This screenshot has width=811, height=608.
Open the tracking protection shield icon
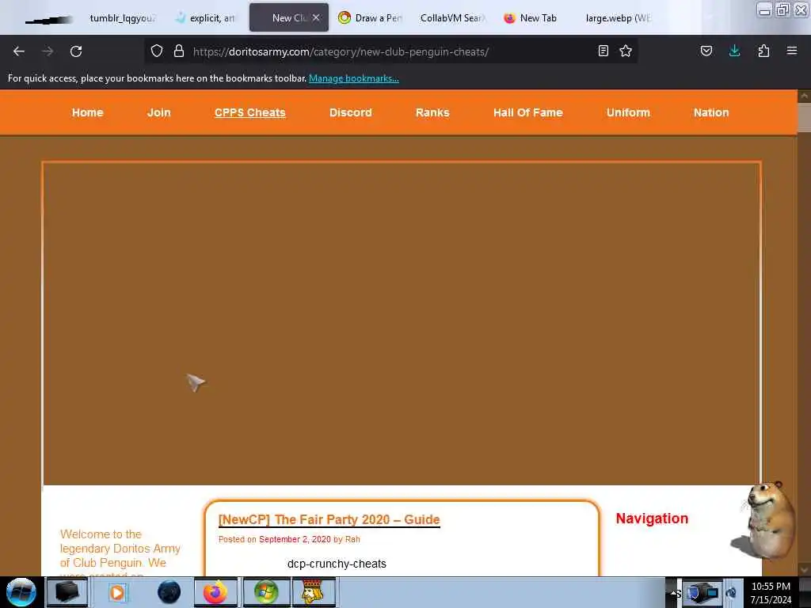[x=157, y=51]
